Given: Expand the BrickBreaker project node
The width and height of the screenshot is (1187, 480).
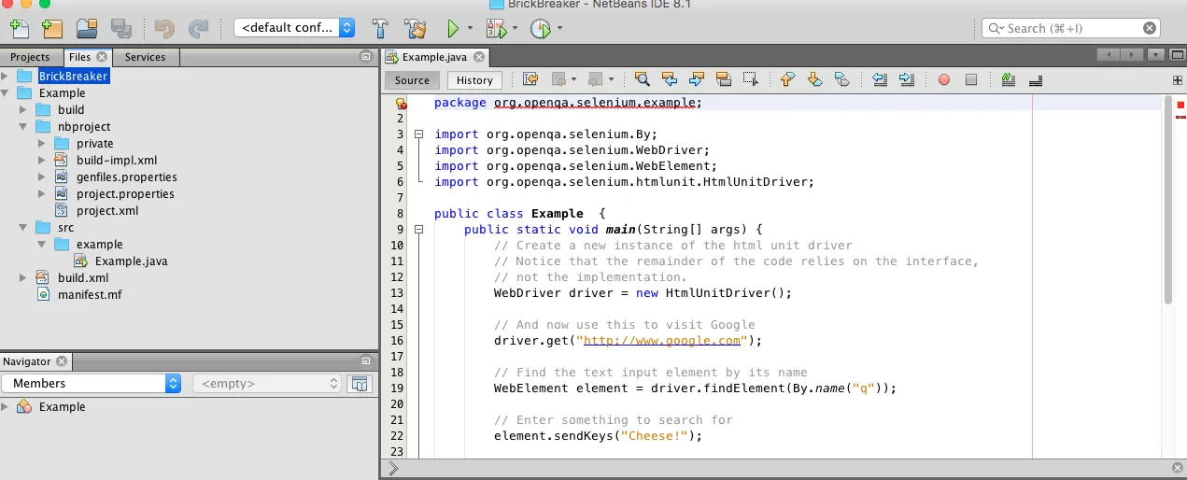Looking at the screenshot, I should pyautogui.click(x=6, y=76).
